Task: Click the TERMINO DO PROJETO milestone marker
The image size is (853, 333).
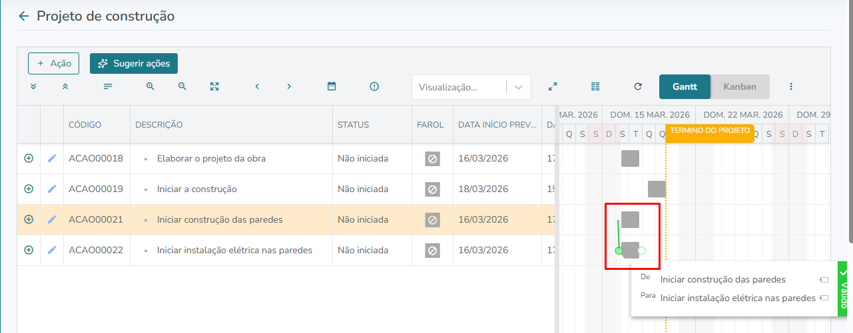Action: pos(710,133)
